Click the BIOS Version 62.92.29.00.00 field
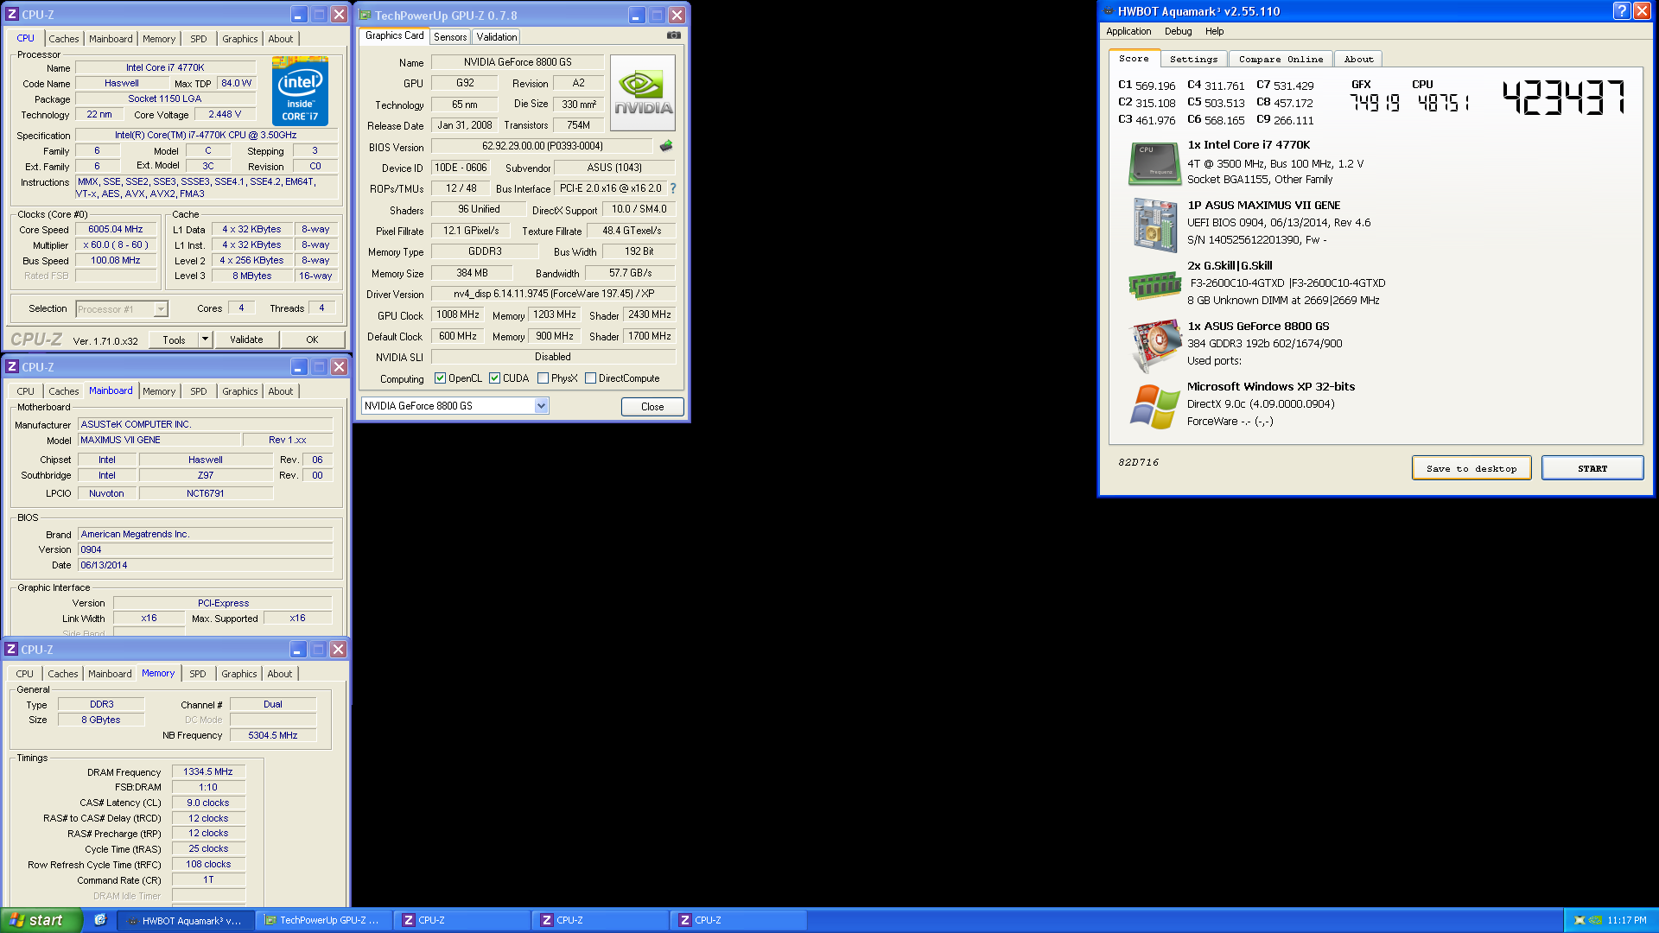 (542, 146)
